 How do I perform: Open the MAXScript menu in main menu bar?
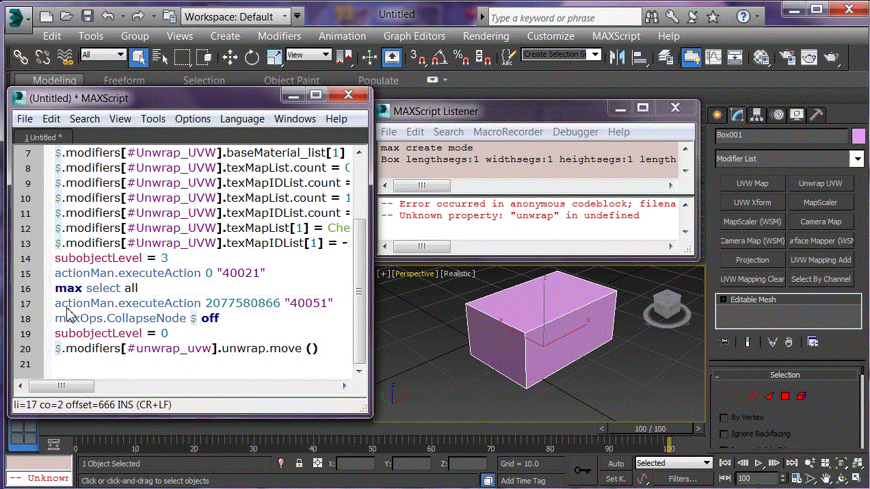(616, 36)
